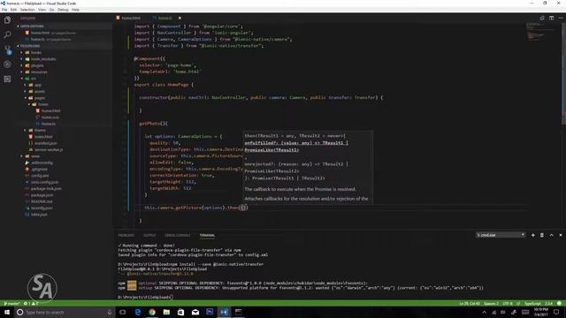Open the Search view in activity bar

(x=7, y=34)
